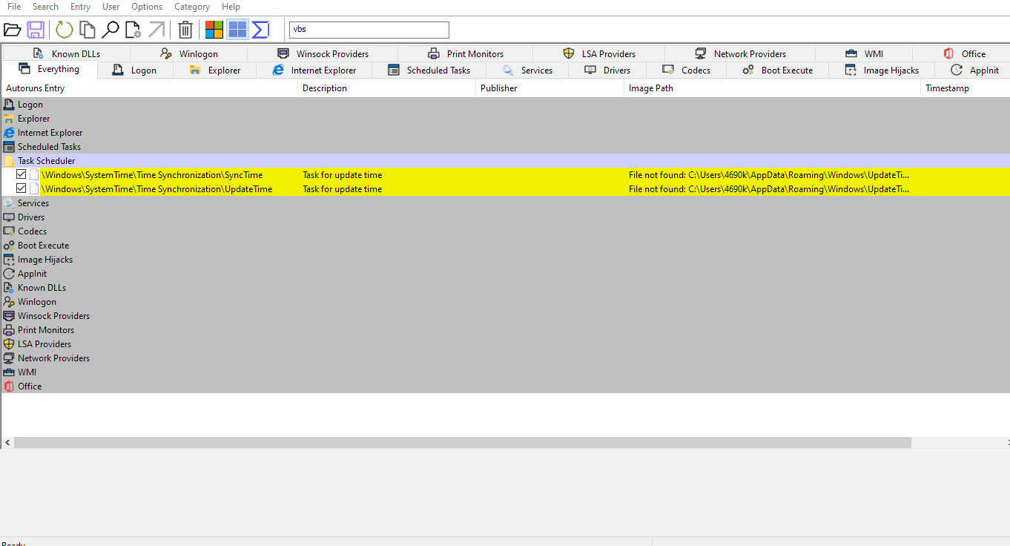Image resolution: width=1010 pixels, height=546 pixels.
Task: Switch to the Known DLLs tab
Action: tap(66, 53)
